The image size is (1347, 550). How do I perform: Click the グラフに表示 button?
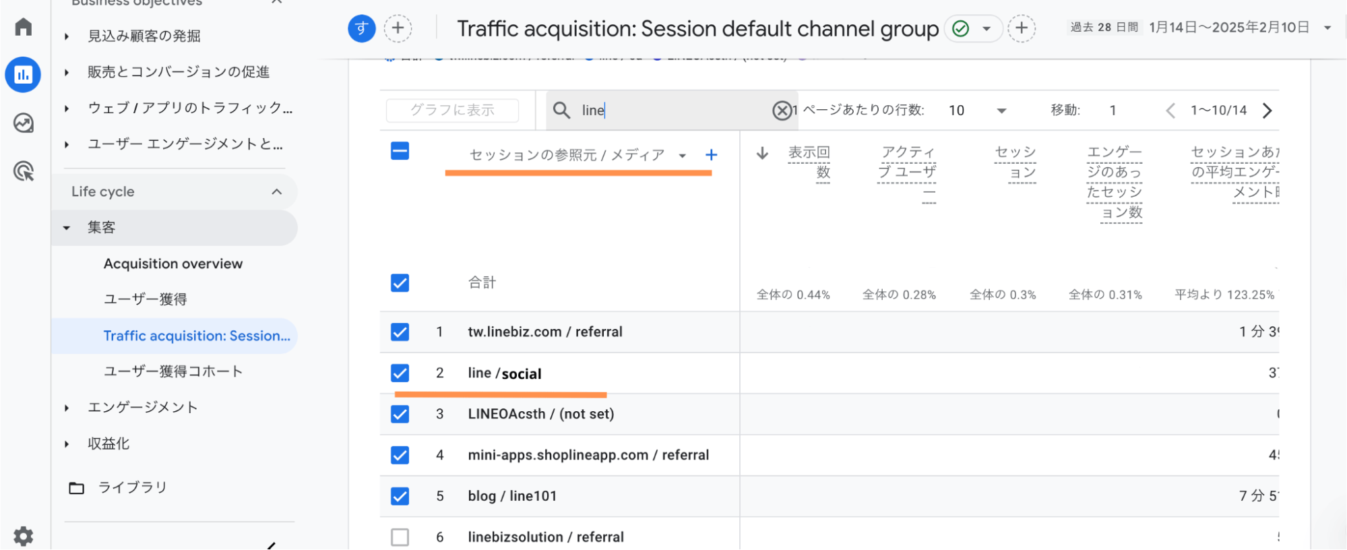coord(452,111)
